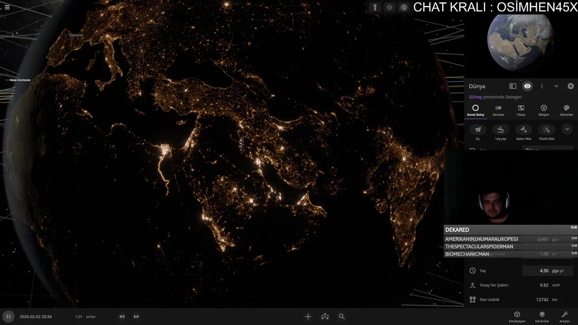This screenshot has width=578, height=325.
Task: Collapse the Dünya properties panel chevron
Action: [556, 86]
